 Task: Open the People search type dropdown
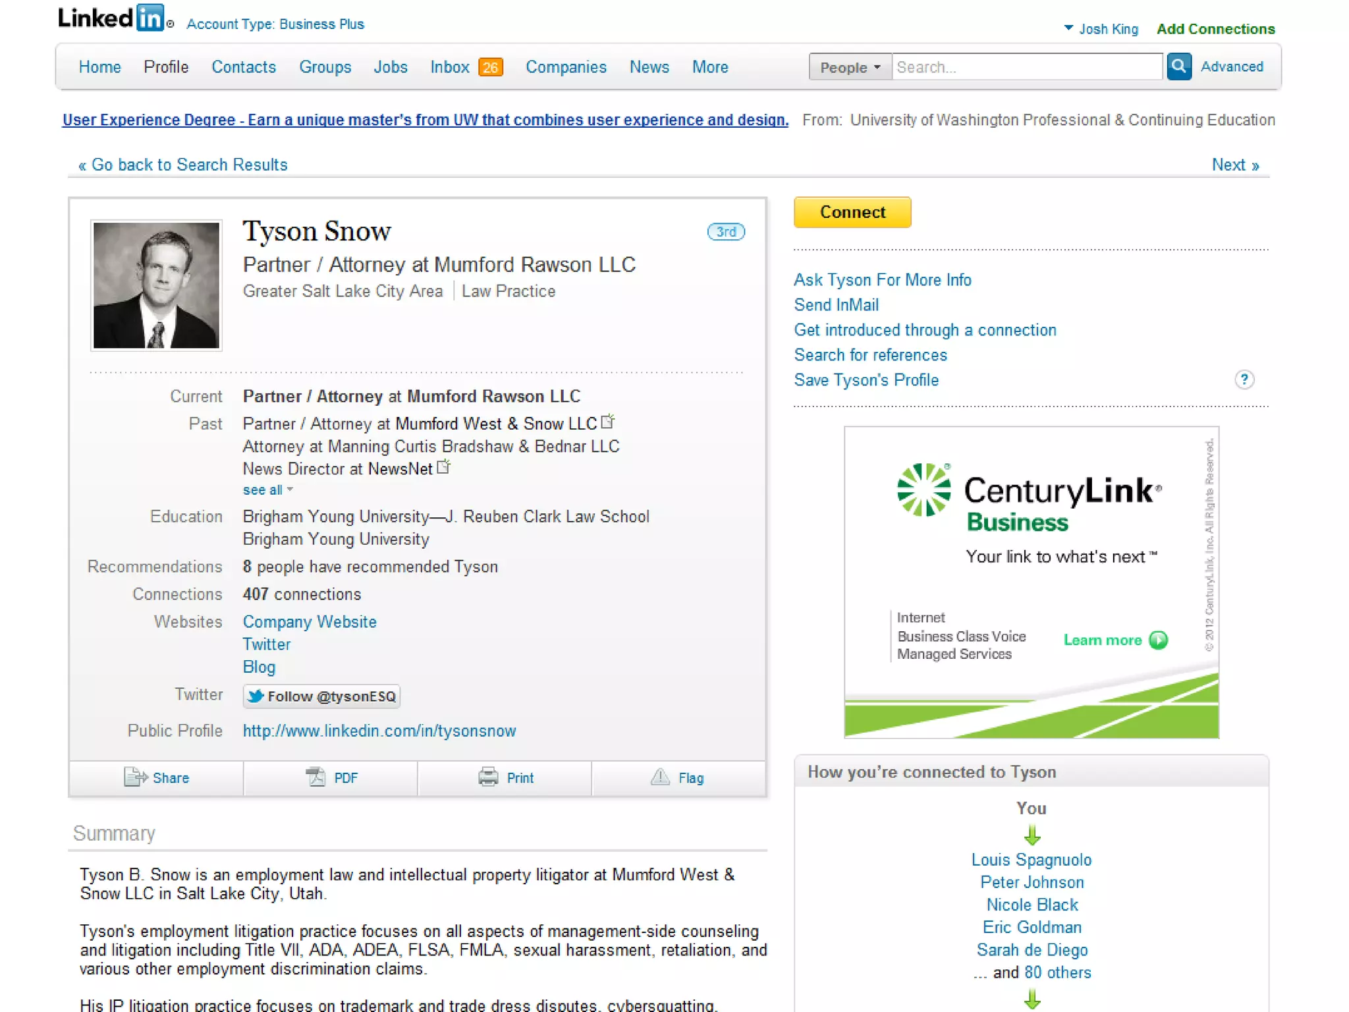click(x=850, y=67)
